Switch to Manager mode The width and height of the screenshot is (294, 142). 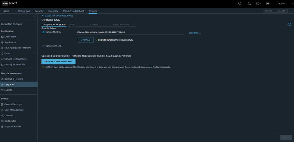(281, 11)
